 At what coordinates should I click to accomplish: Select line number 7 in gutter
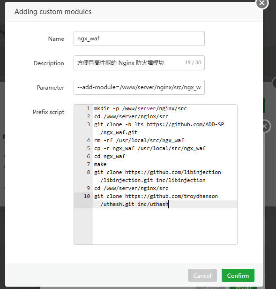tap(89, 164)
